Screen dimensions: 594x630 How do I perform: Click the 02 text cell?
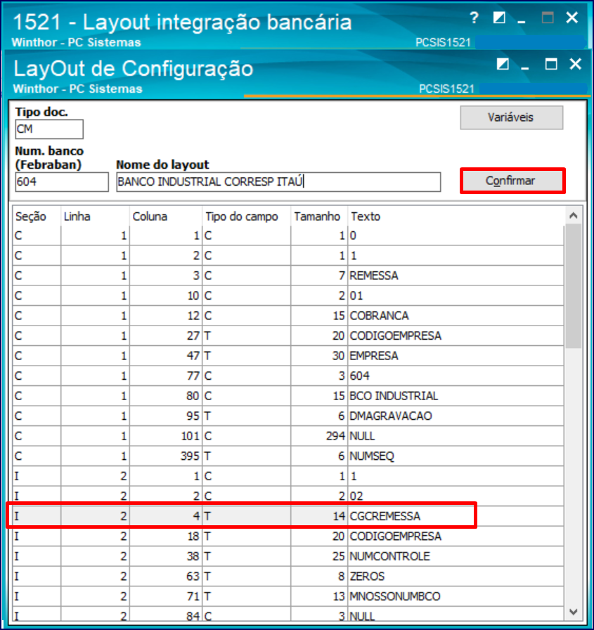coord(456,496)
